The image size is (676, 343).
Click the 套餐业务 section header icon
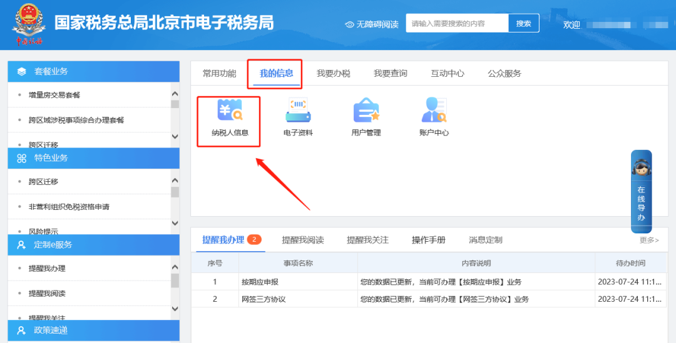pyautogui.click(x=22, y=71)
